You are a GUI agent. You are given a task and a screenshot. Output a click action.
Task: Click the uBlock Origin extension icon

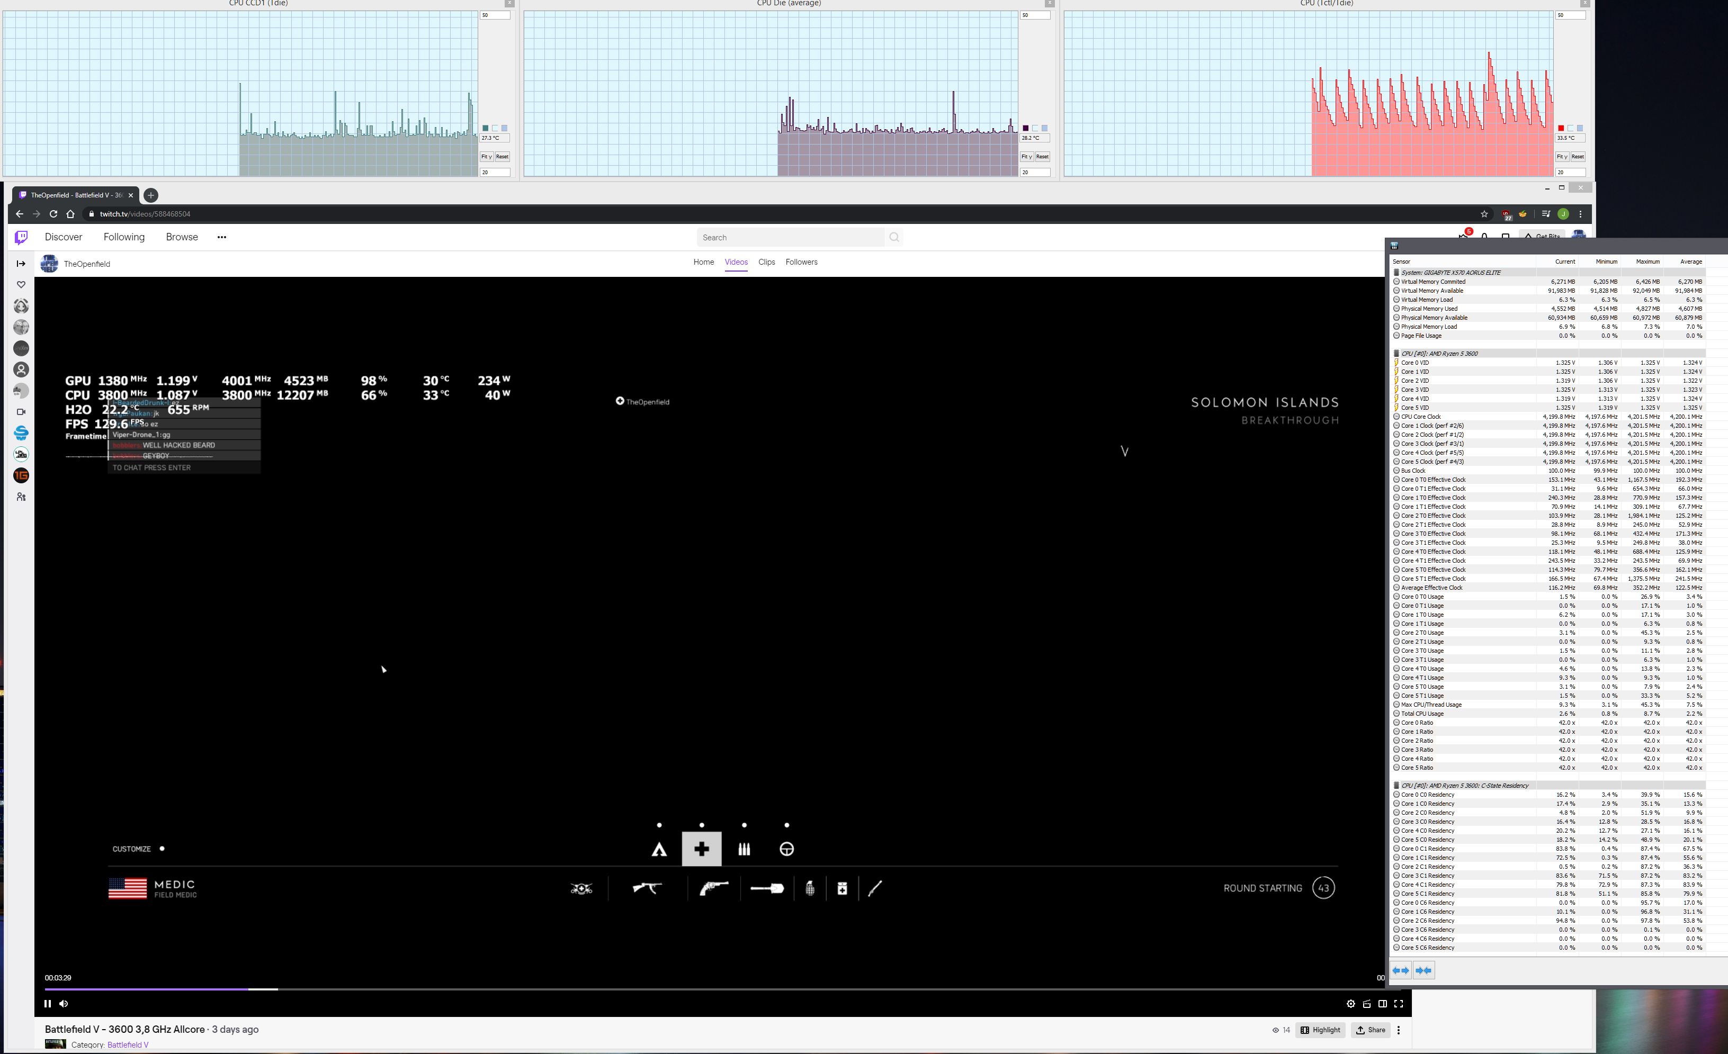(x=1507, y=214)
